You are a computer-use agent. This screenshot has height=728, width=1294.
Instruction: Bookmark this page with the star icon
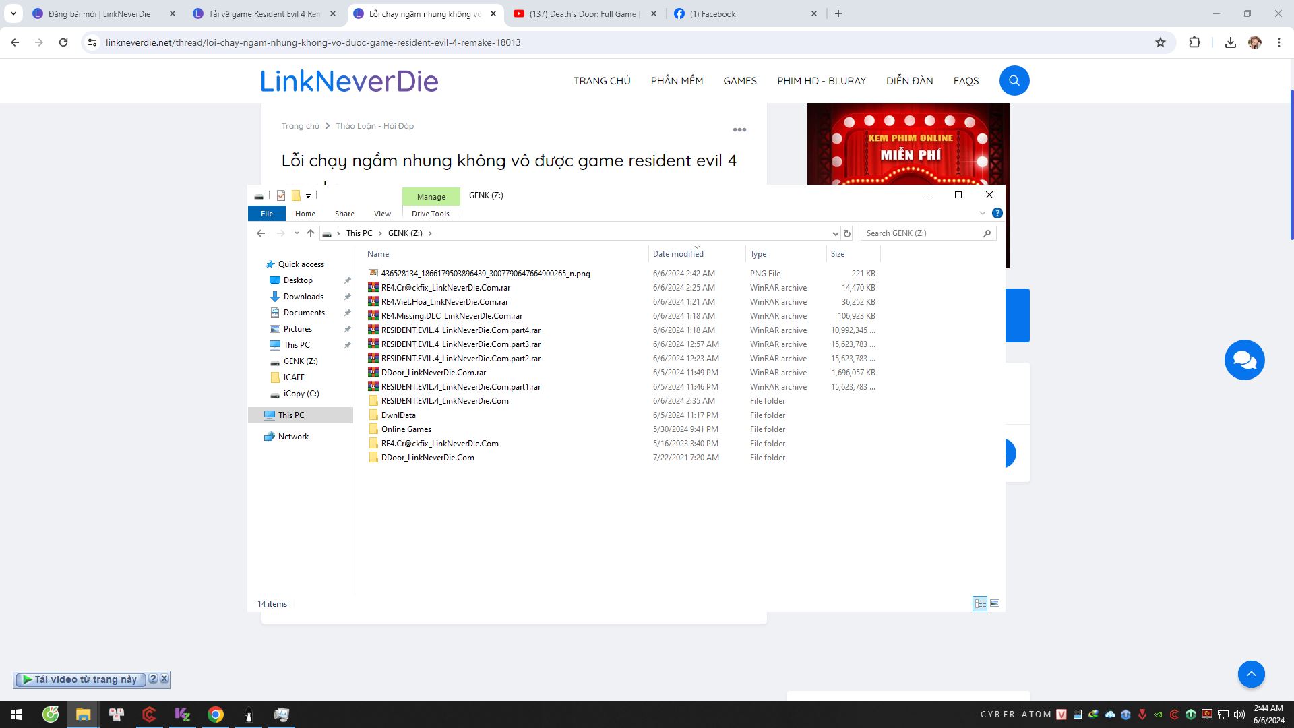tap(1160, 42)
